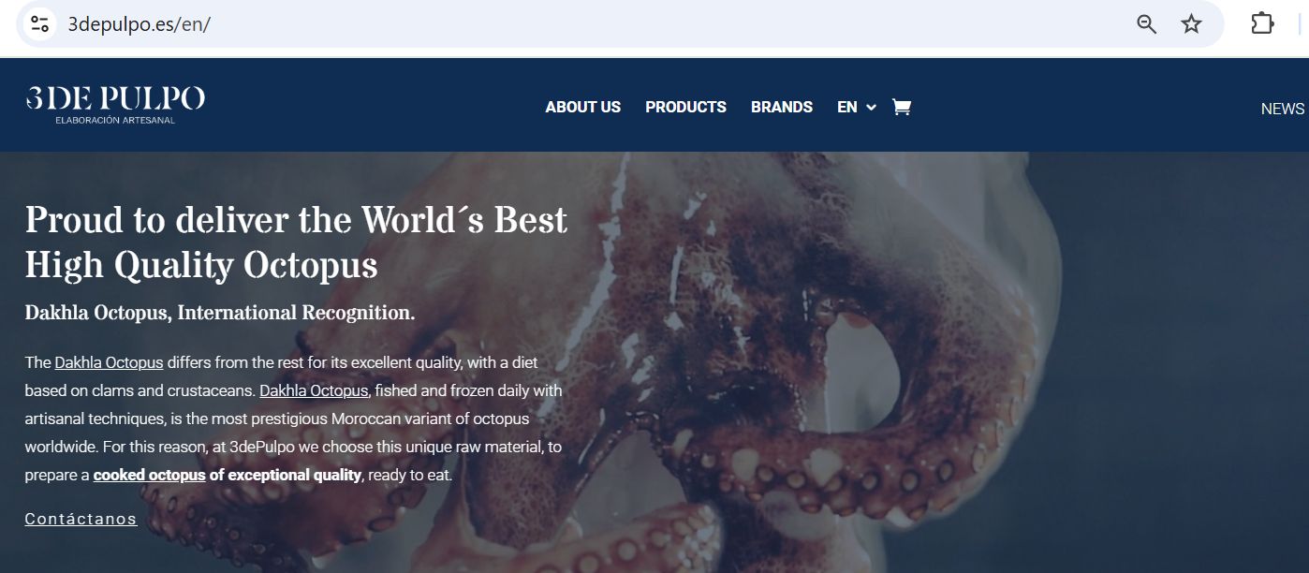The image size is (1309, 573).
Task: Open the shopping cart icon
Action: 902,107
